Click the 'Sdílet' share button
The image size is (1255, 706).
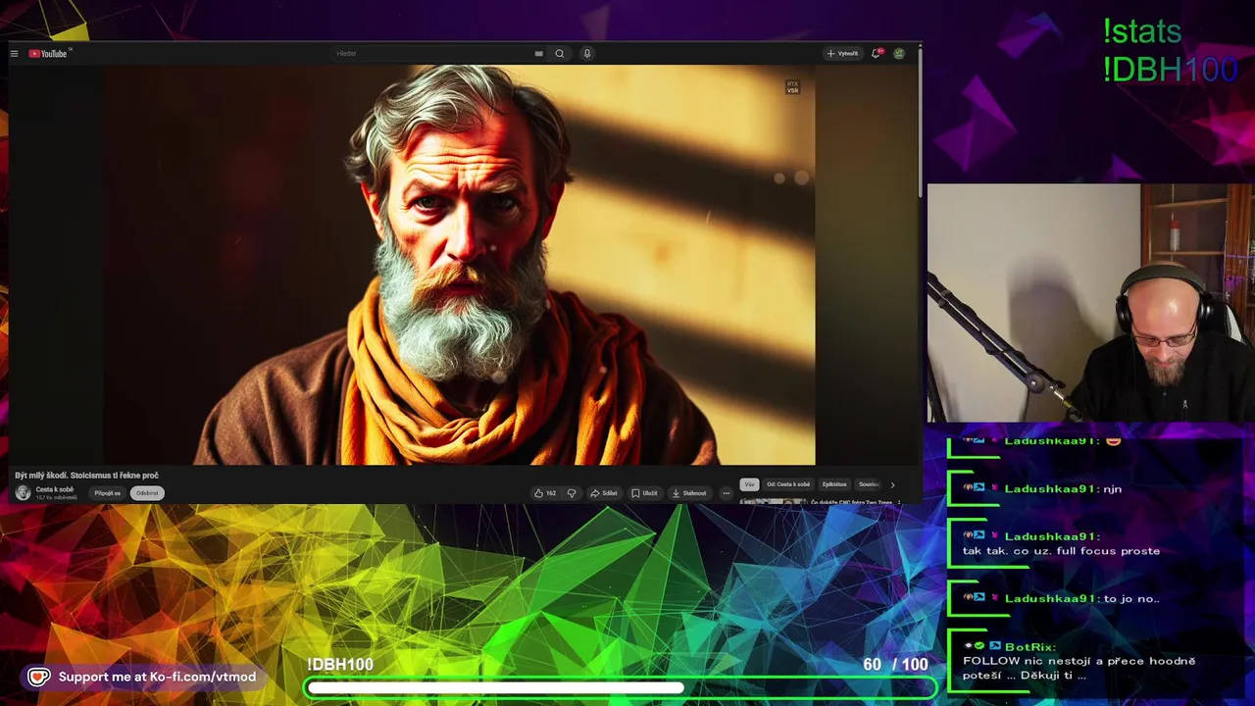[x=604, y=493]
